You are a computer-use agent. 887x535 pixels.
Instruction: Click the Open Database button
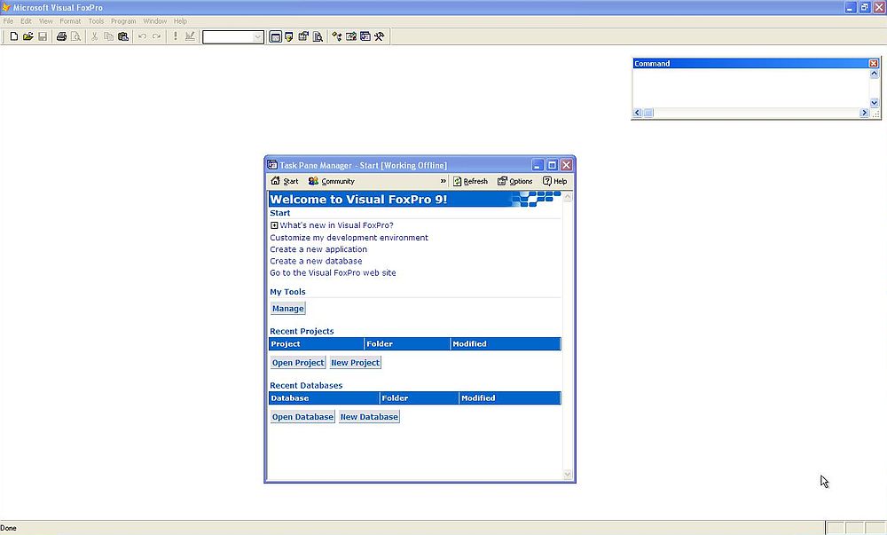point(302,417)
